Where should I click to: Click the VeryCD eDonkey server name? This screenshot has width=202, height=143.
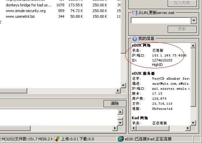tap(171, 79)
